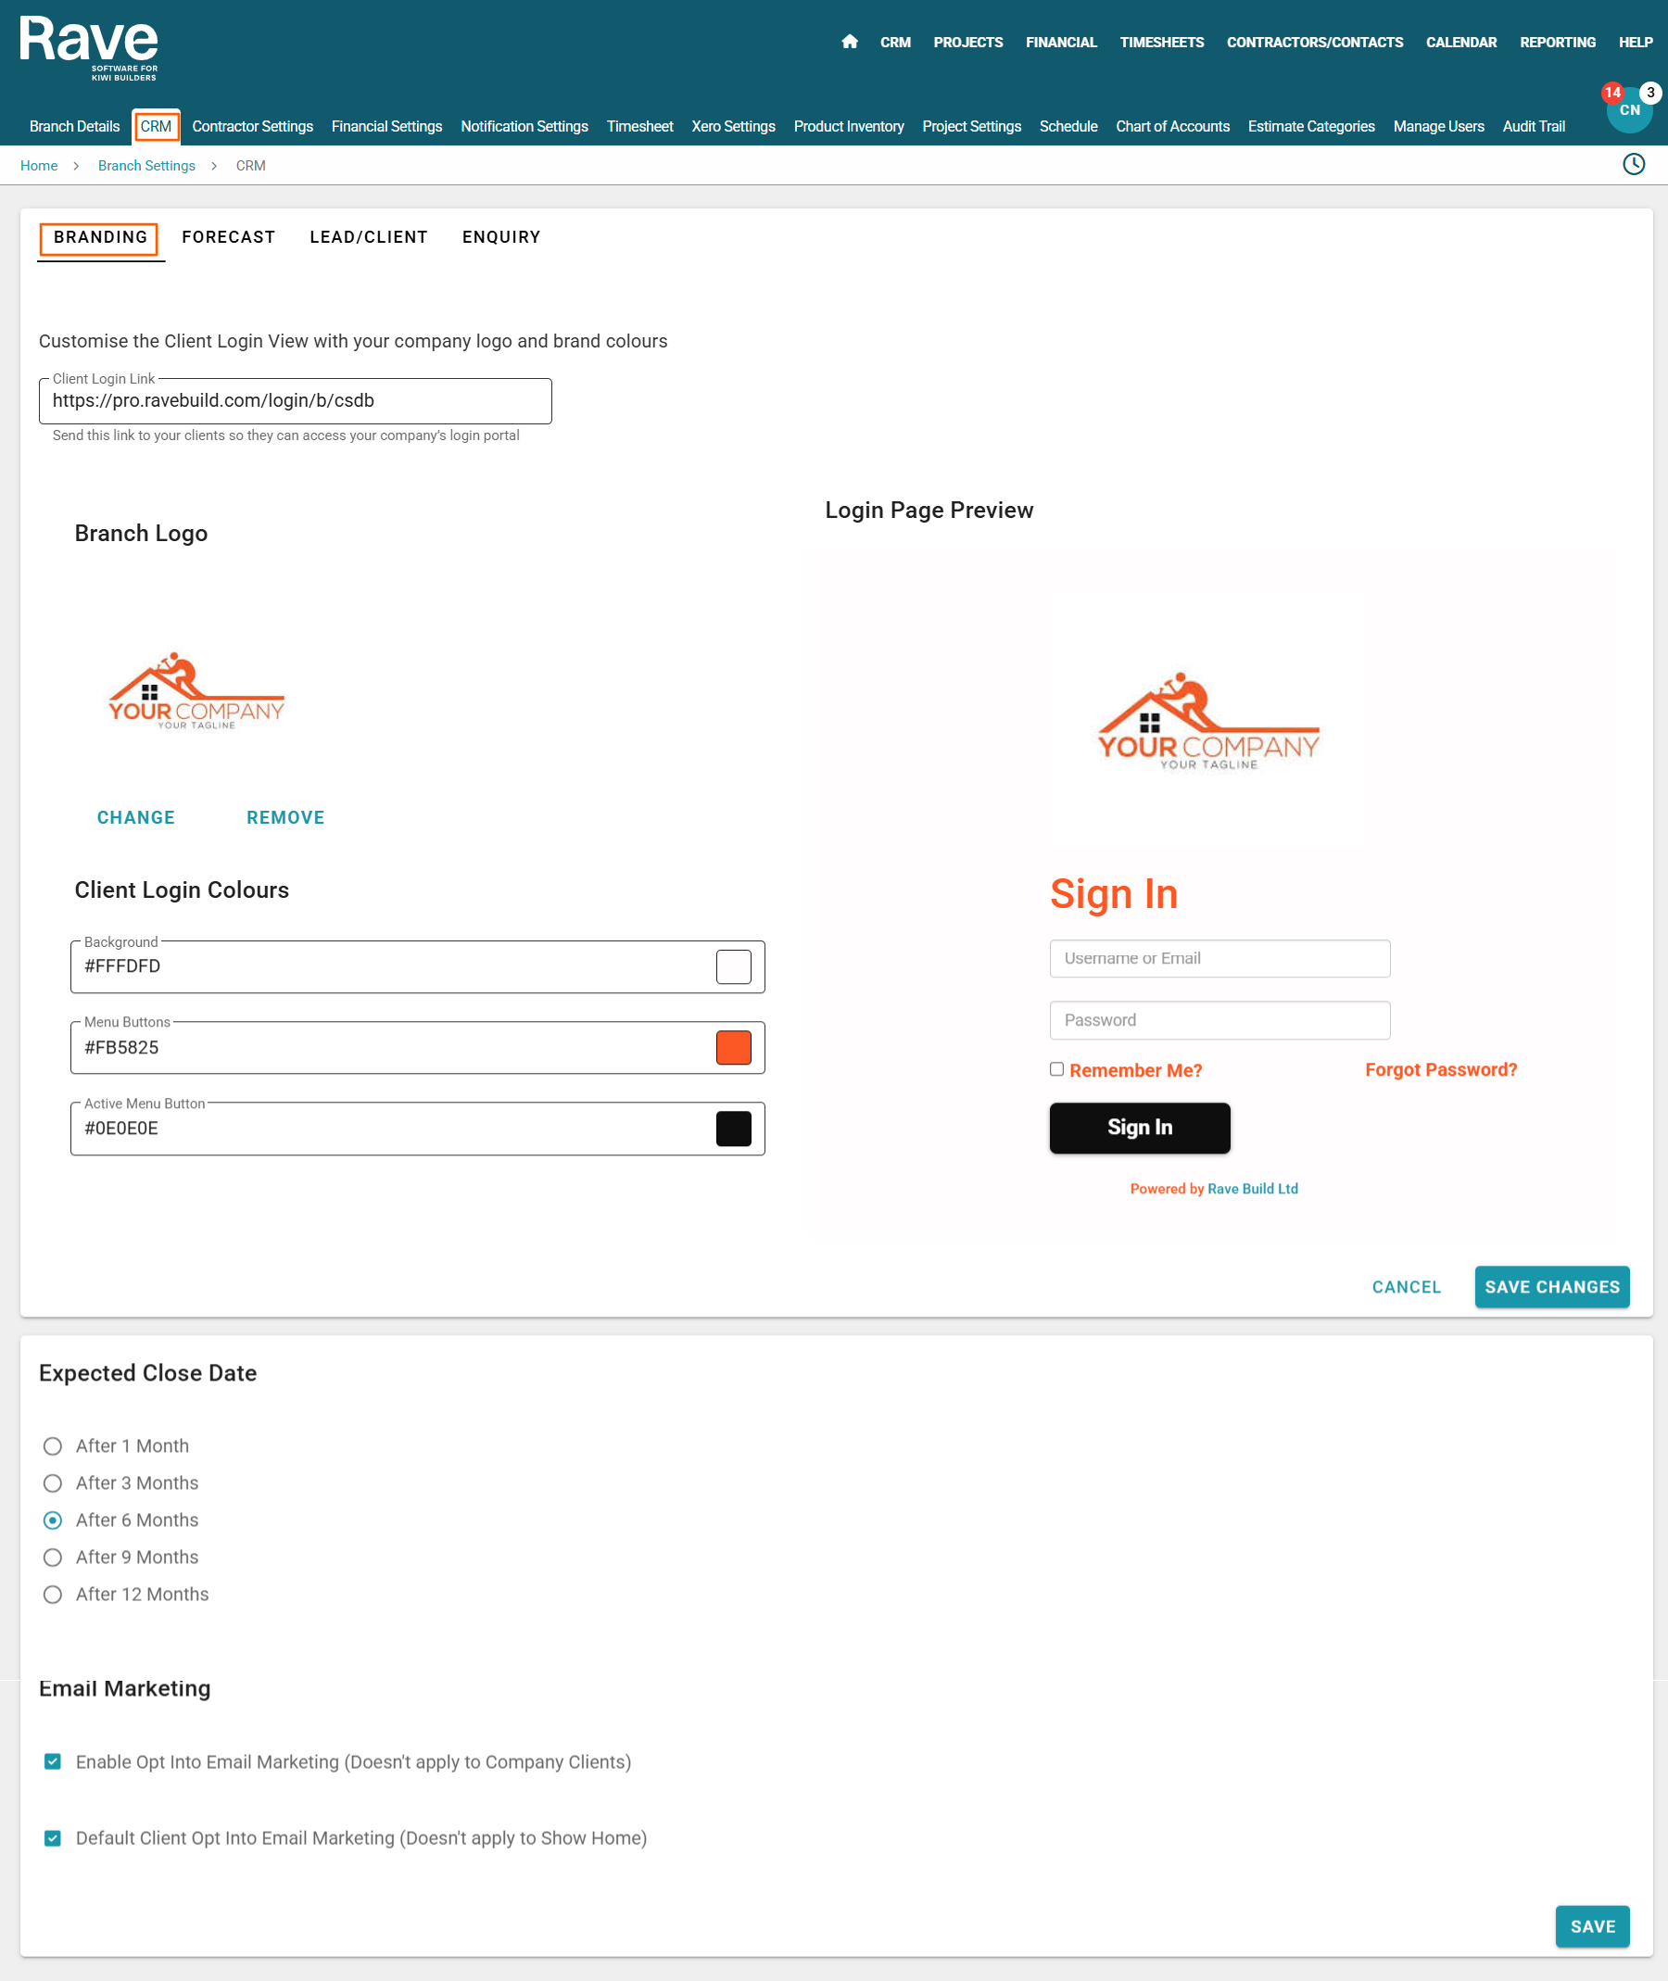This screenshot has width=1668, height=1981.
Task: Click the Branch Logo image
Action: click(x=196, y=690)
